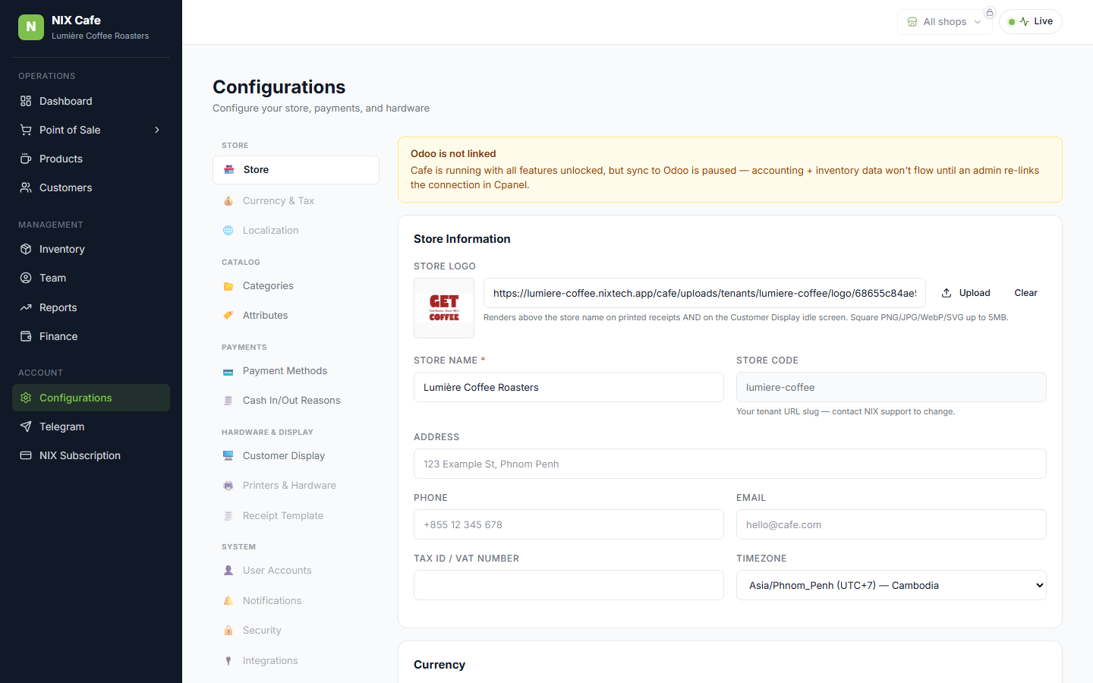Click the Store Name input field
The image size is (1093, 683).
[569, 387]
